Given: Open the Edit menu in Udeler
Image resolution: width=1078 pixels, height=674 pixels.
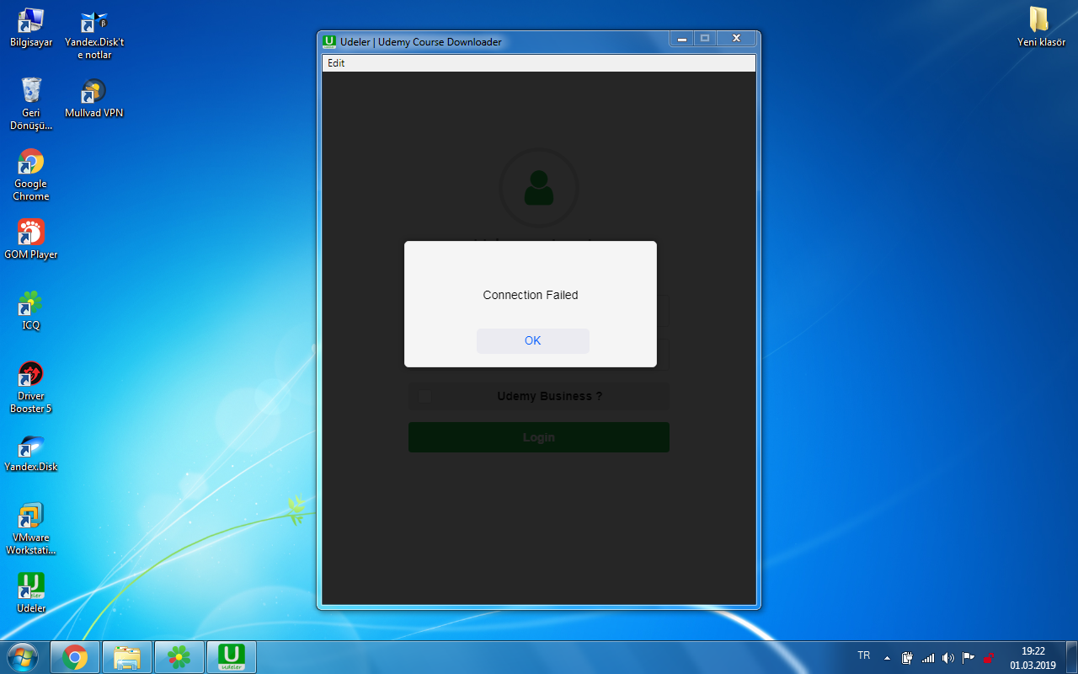Looking at the screenshot, I should click(x=336, y=63).
